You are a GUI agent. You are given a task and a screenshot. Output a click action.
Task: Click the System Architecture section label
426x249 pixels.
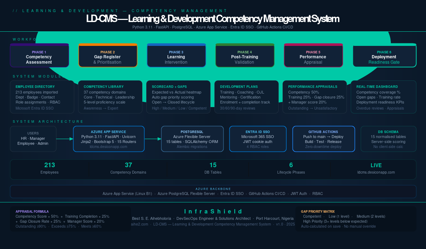click(x=48, y=122)
